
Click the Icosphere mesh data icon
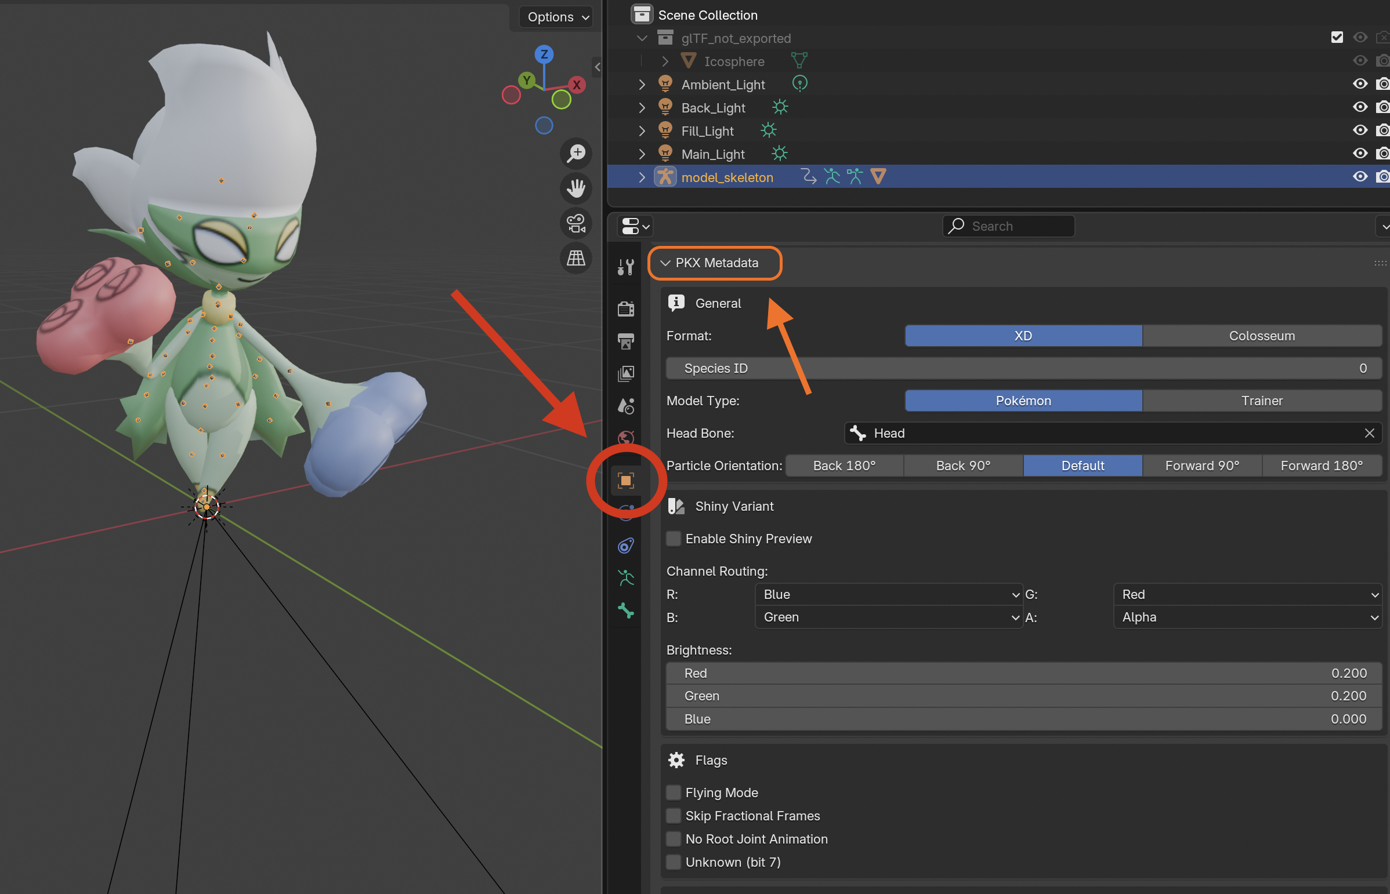tap(799, 60)
